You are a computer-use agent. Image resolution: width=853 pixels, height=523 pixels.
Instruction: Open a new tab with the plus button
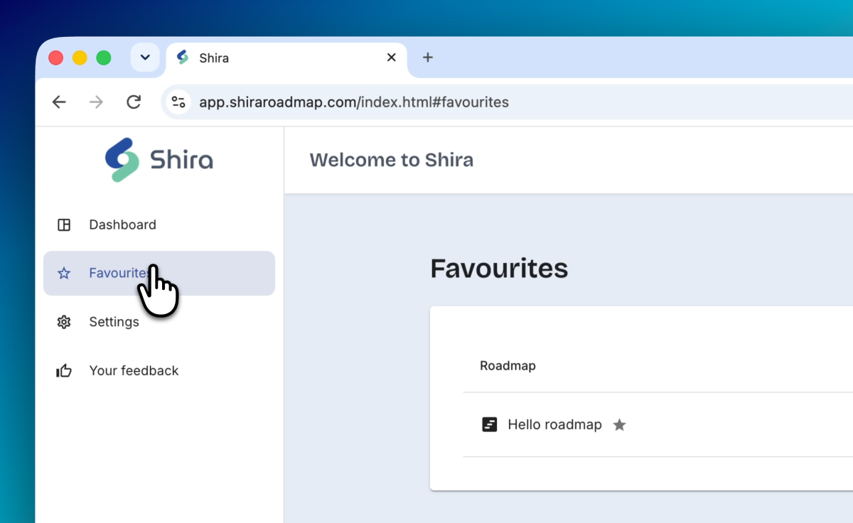[428, 58]
